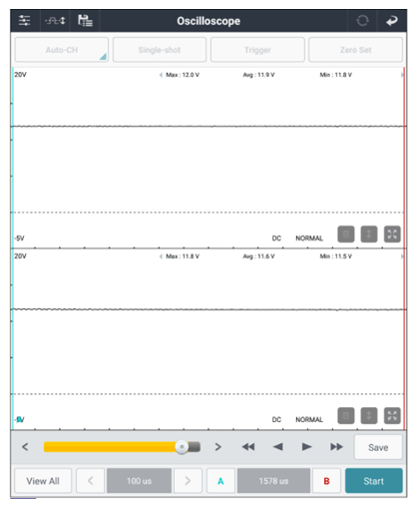The width and height of the screenshot is (417, 508).
Task: Open the settings sliders icon in header
Action: pos(25,21)
